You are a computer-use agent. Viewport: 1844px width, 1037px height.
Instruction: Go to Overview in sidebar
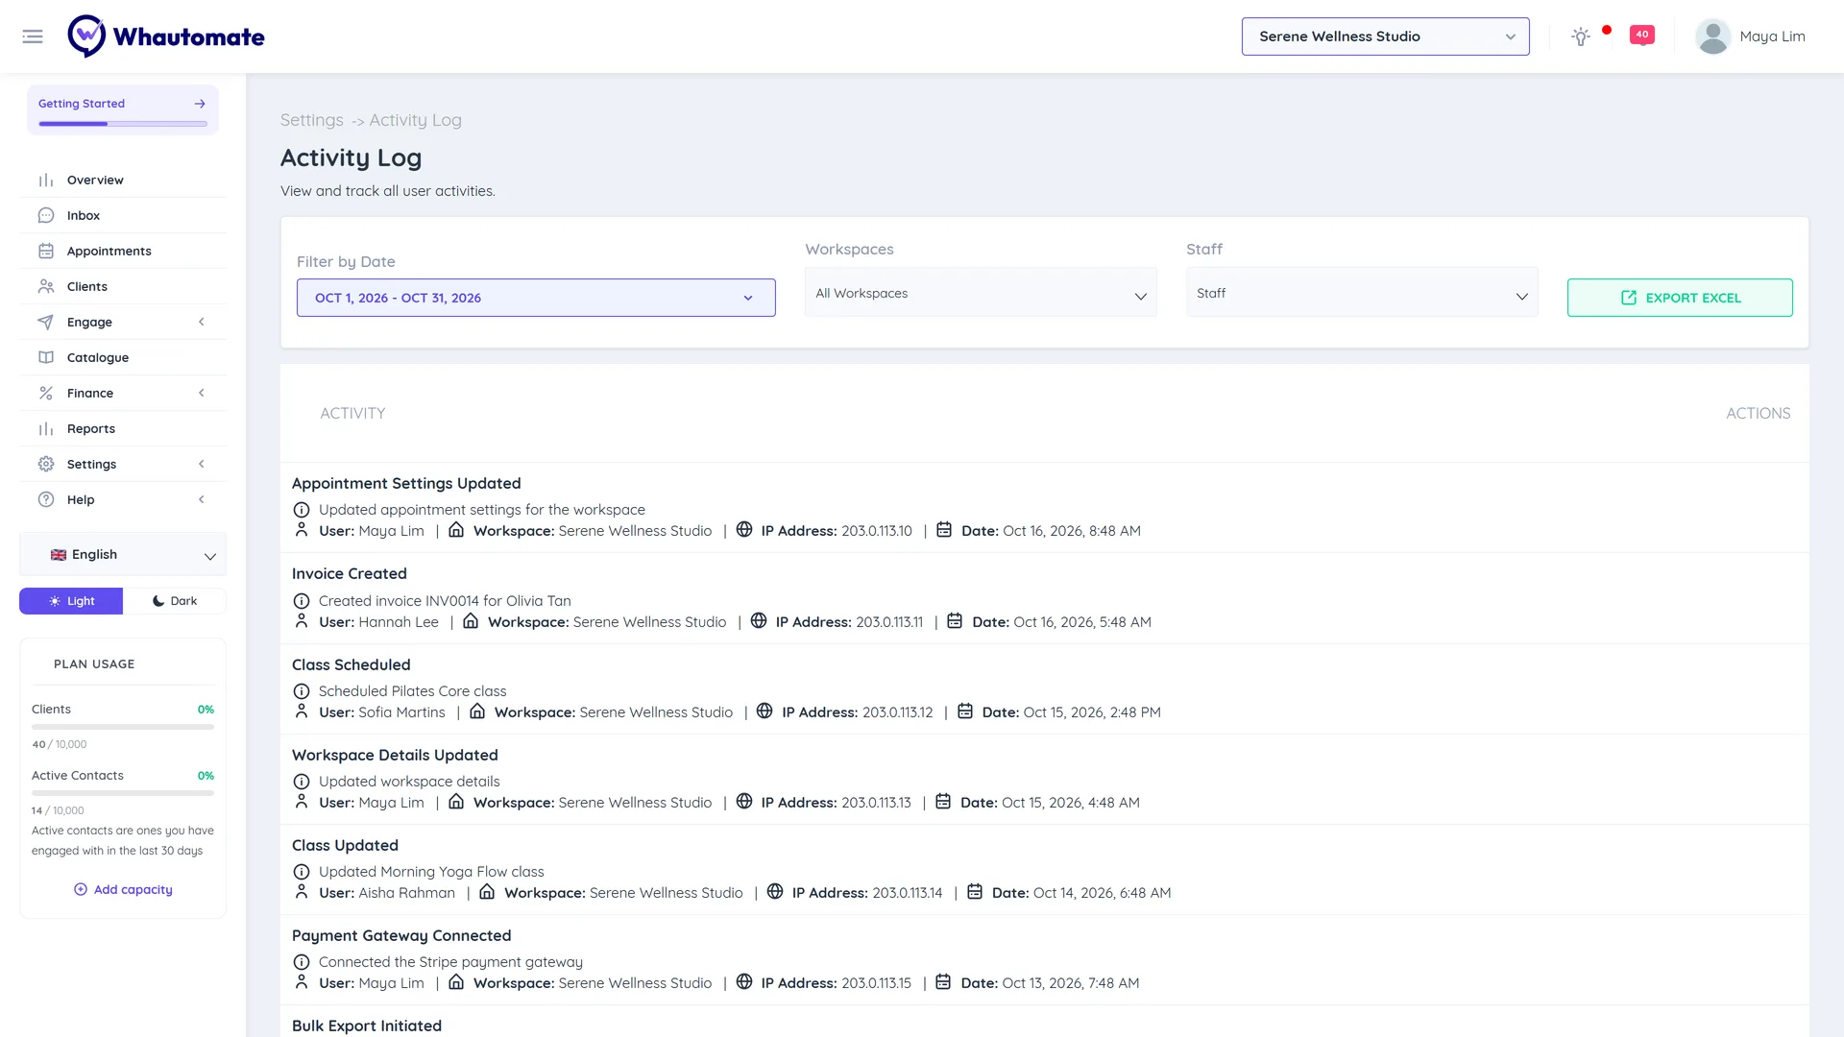coord(123,181)
